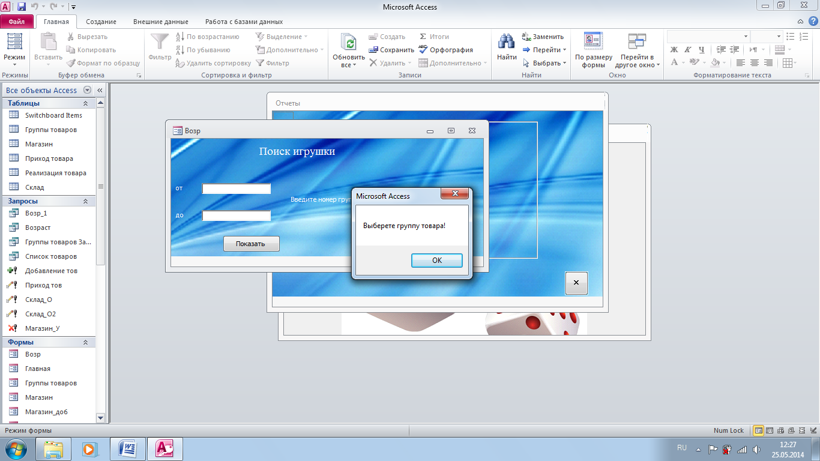Open the Дополнительно dropdown in Сортировка и фильтр
Image resolution: width=820 pixels, height=461 pixels.
coord(290,50)
